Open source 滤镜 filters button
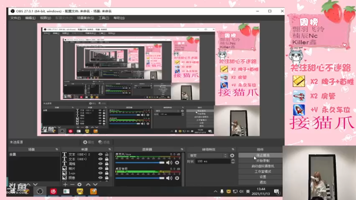 [x=104, y=142]
